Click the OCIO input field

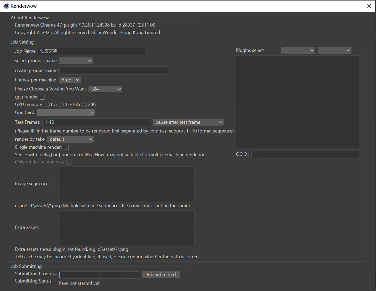306,154
